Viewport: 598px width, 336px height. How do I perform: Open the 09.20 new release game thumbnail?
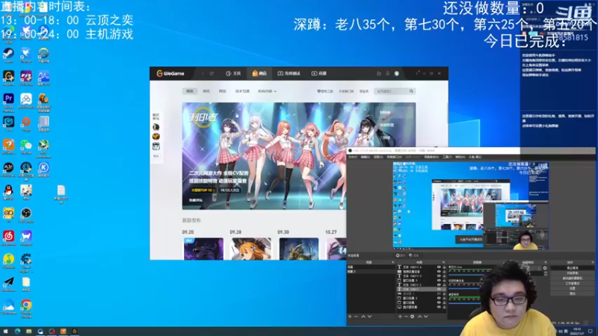click(203, 249)
